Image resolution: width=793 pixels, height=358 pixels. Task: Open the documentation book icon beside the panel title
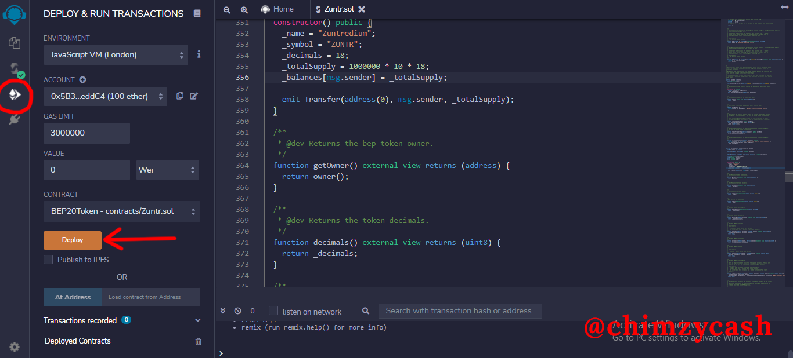[x=197, y=13]
